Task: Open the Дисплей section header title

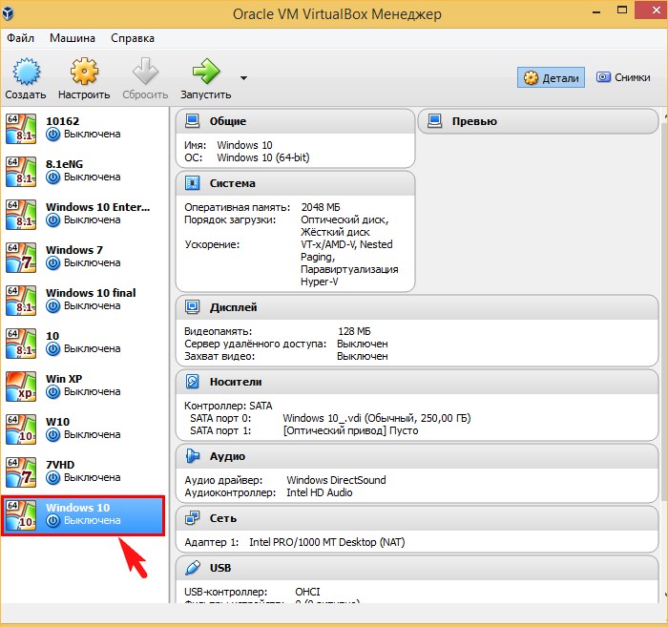Action: coord(234,307)
